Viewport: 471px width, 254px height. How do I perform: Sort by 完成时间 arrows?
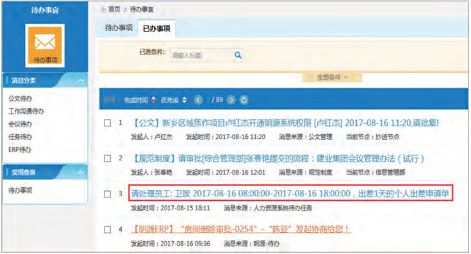pos(154,100)
